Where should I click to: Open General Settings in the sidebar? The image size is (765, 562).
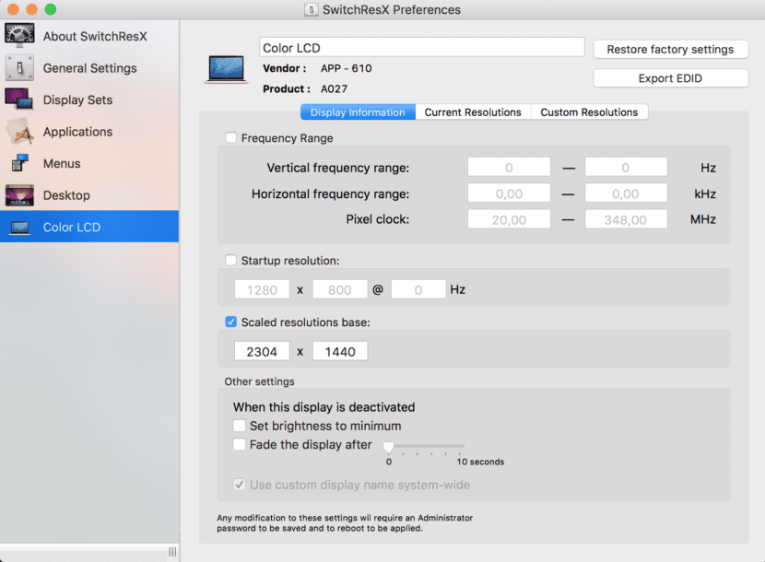(x=89, y=68)
